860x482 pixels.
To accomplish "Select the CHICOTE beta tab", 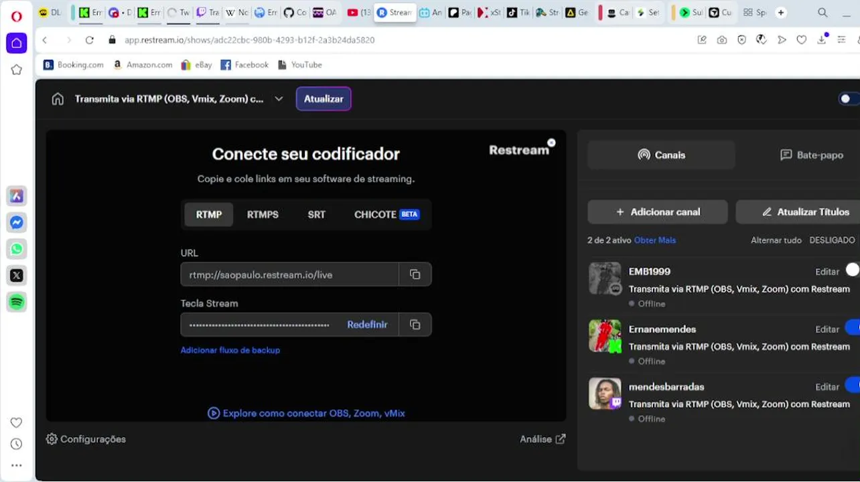I will coord(386,215).
